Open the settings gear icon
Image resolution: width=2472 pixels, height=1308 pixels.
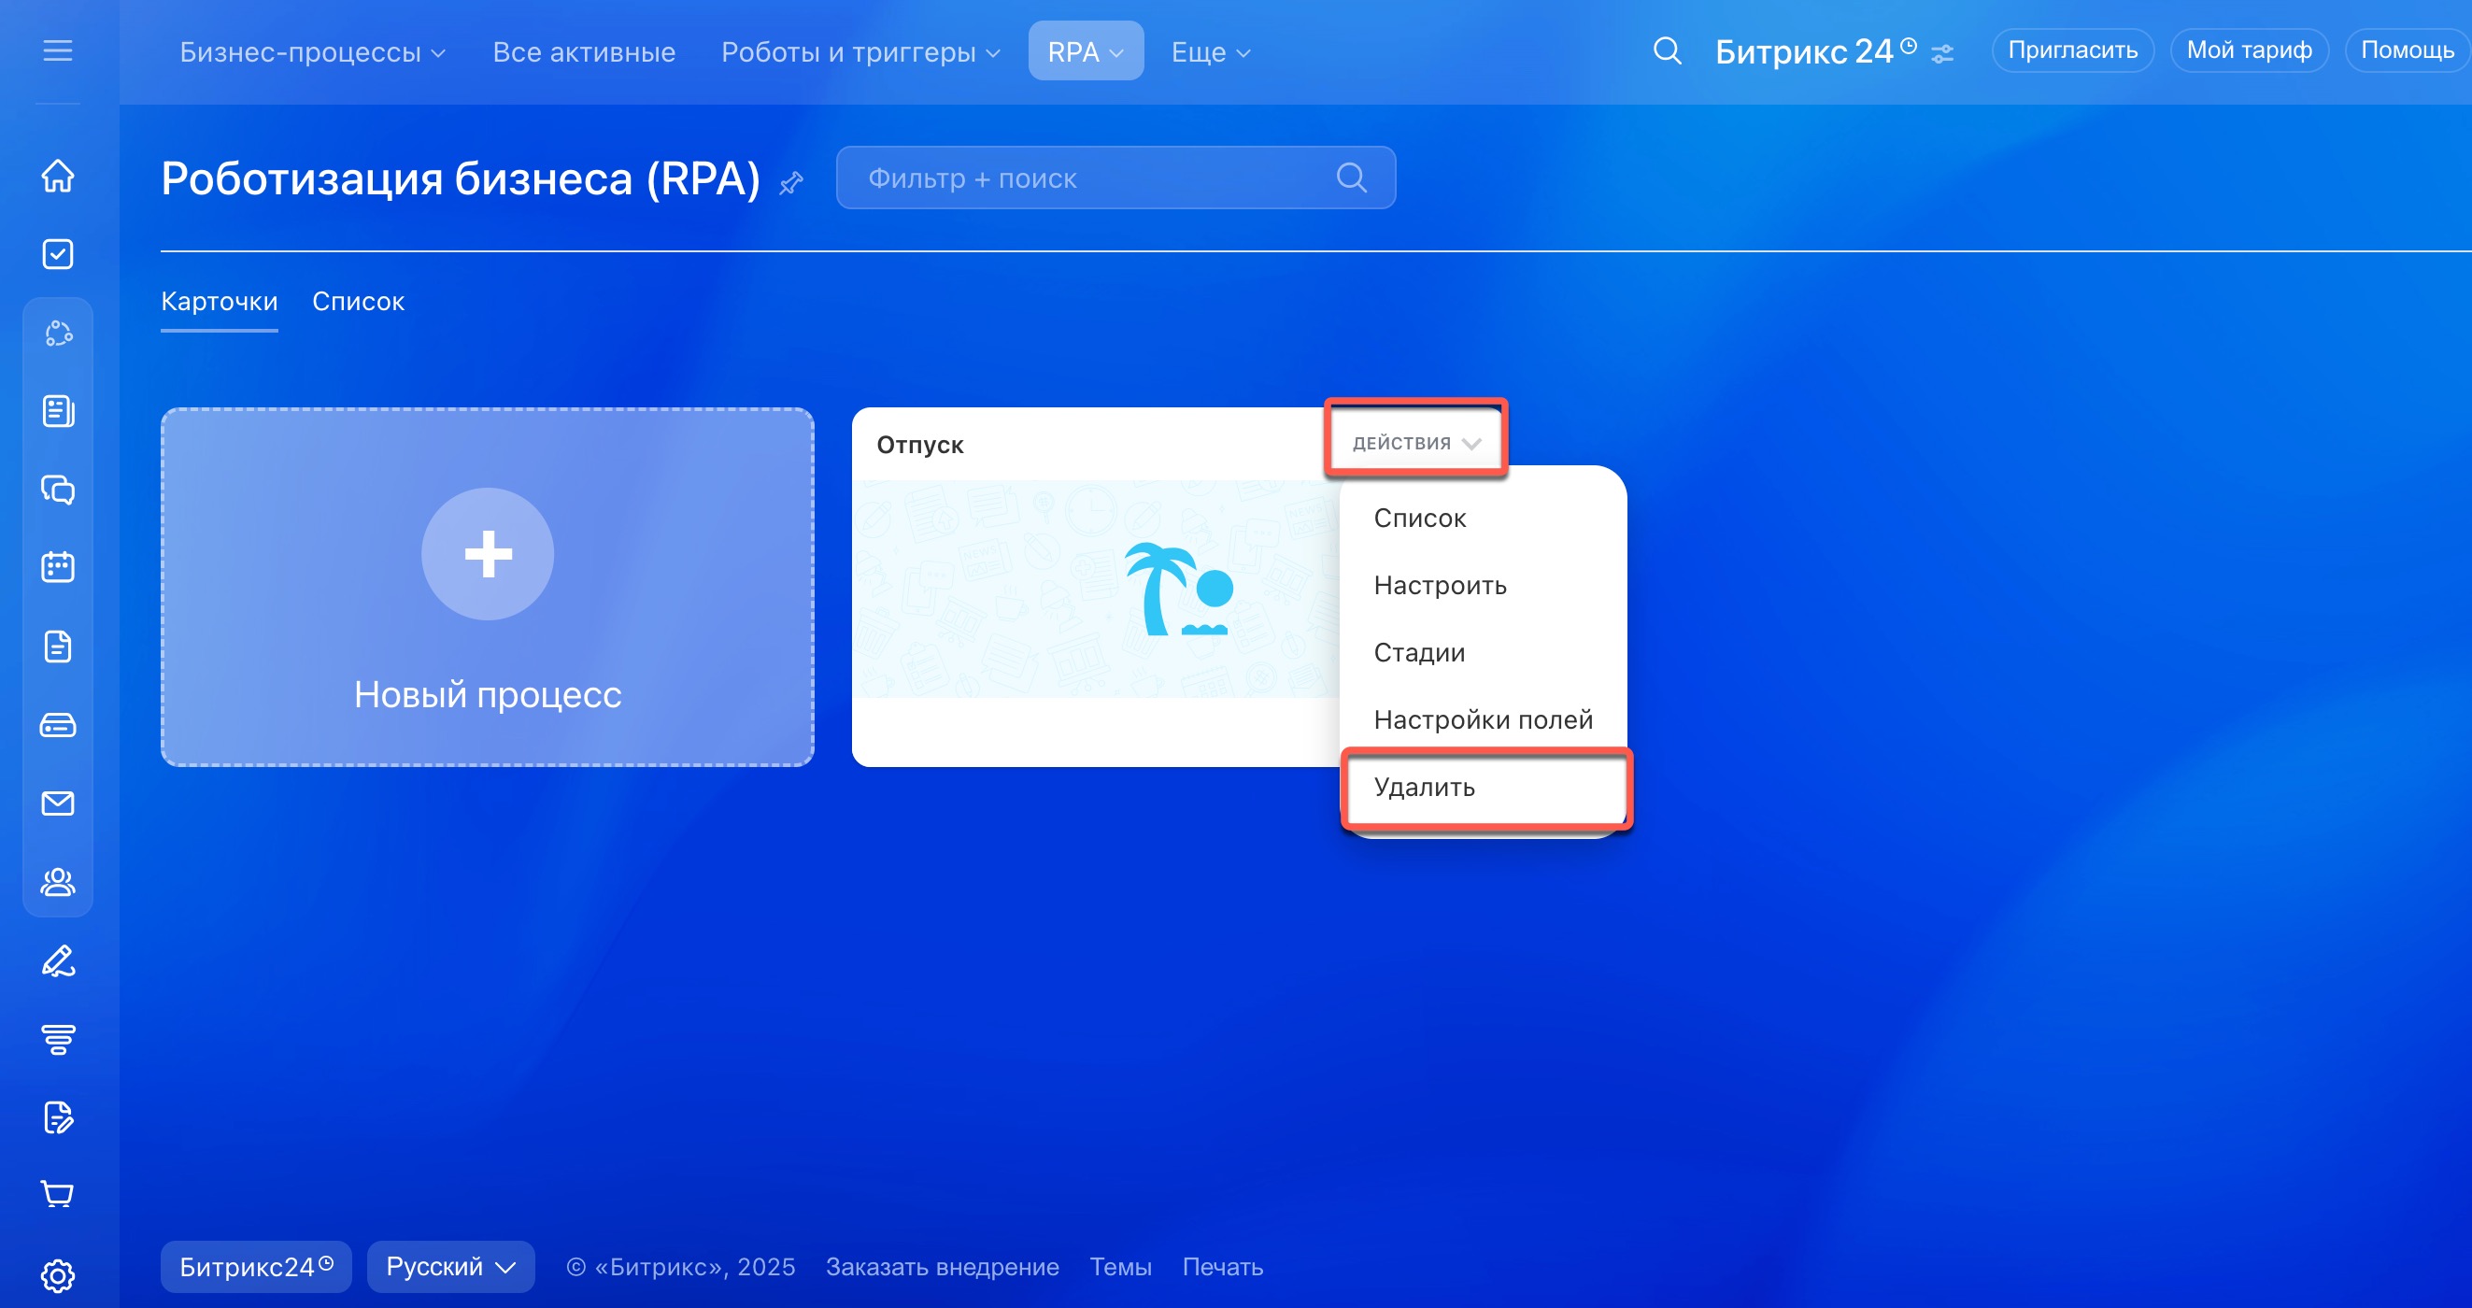point(58,1275)
